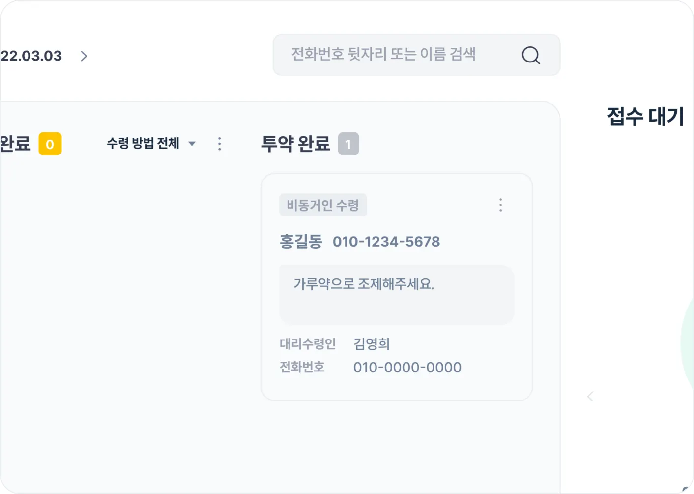The width and height of the screenshot is (694, 494).
Task: Click the yellow count badge showing 0
Action: click(50, 144)
